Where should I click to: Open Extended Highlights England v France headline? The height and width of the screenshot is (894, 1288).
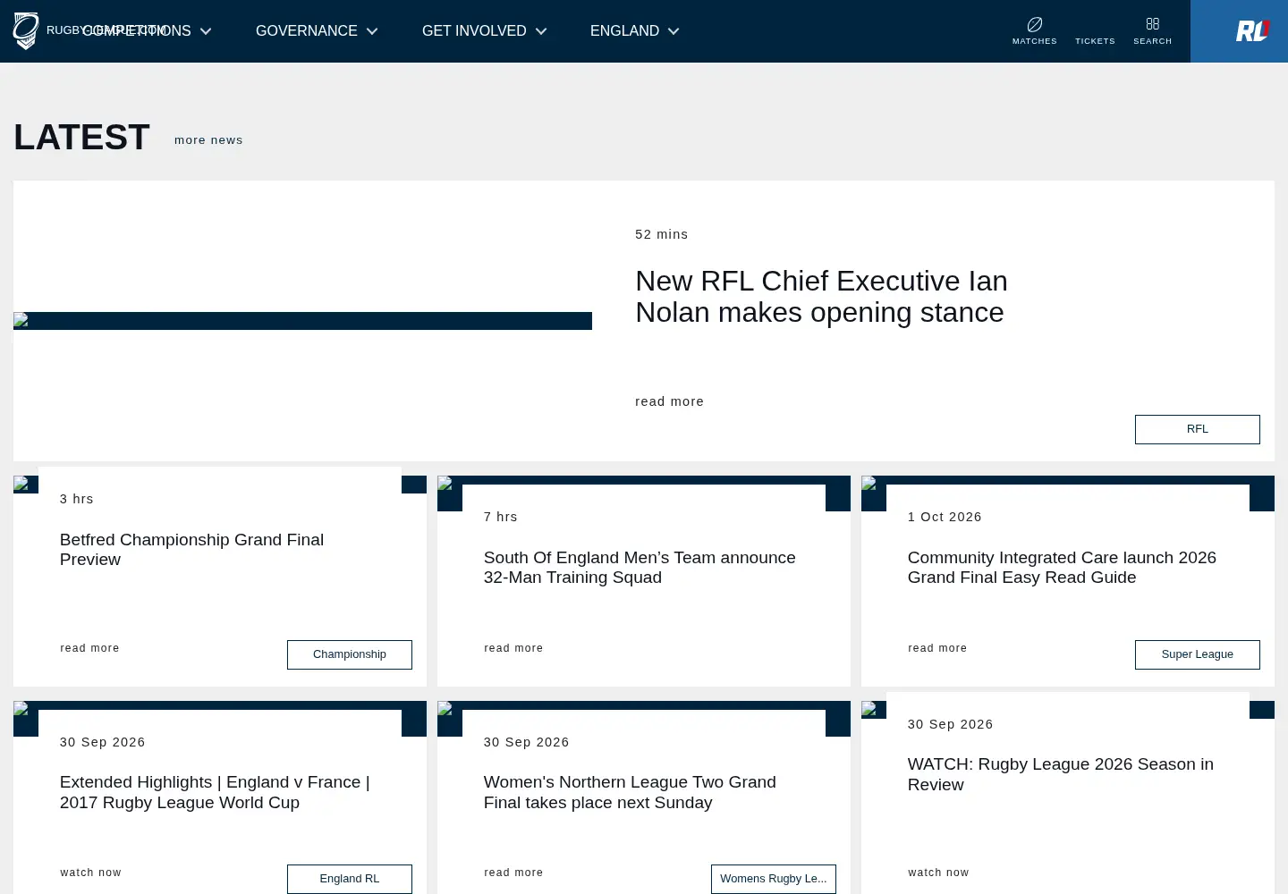[215, 792]
